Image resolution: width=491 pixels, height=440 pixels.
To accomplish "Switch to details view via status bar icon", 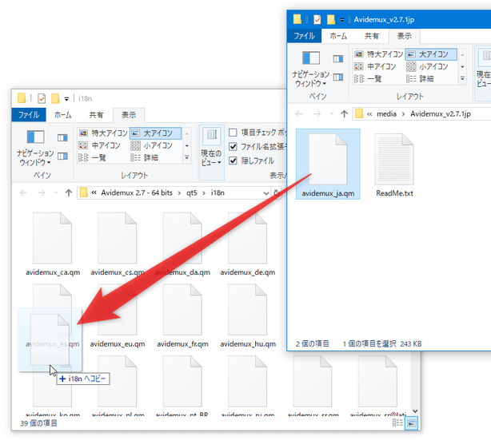I will point(397,423).
